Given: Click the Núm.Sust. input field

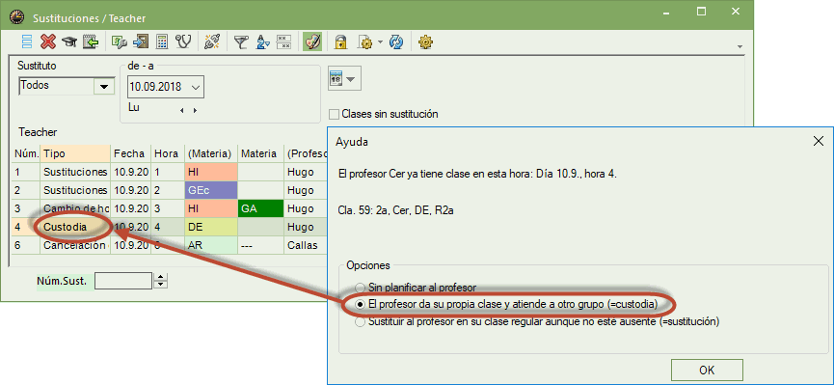Looking at the screenshot, I should [x=123, y=281].
